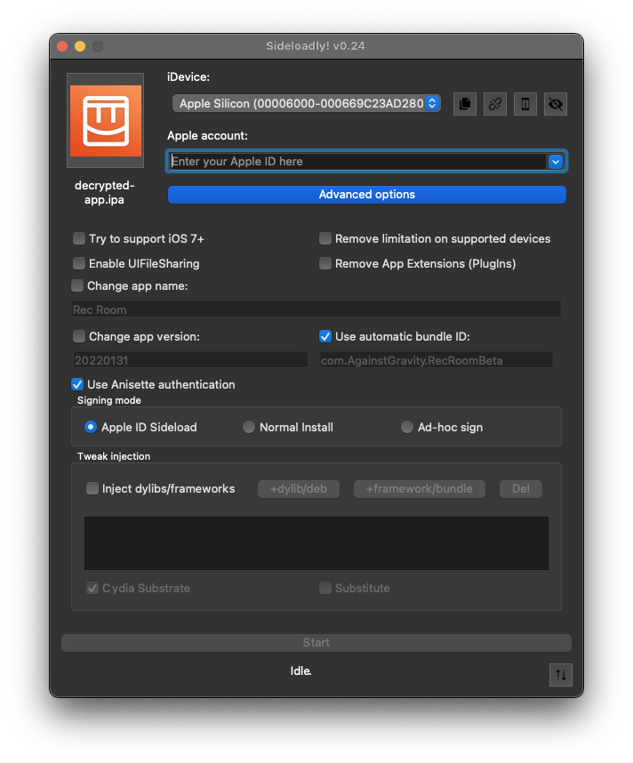Click the Apple ID input field
633x763 pixels.
[356, 162]
